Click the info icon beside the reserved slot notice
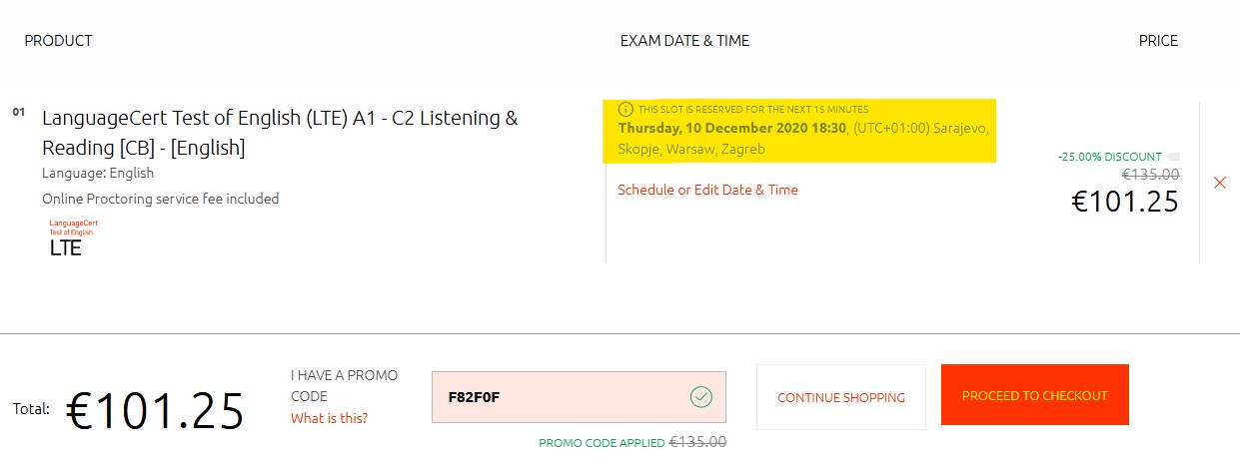 pos(625,109)
